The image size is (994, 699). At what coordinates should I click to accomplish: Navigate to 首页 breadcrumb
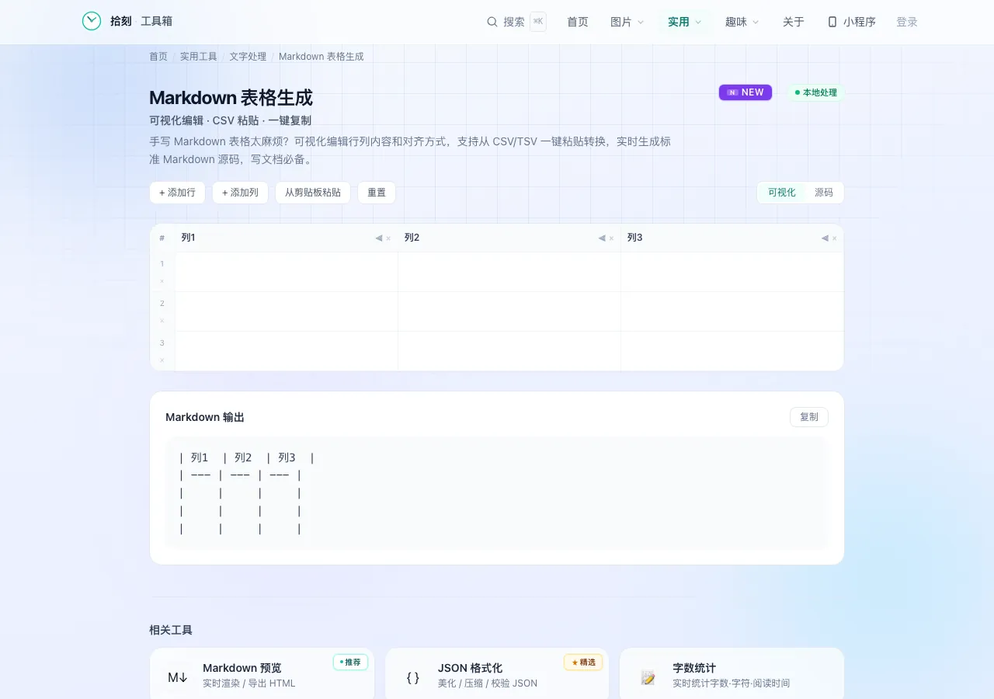coord(158,57)
